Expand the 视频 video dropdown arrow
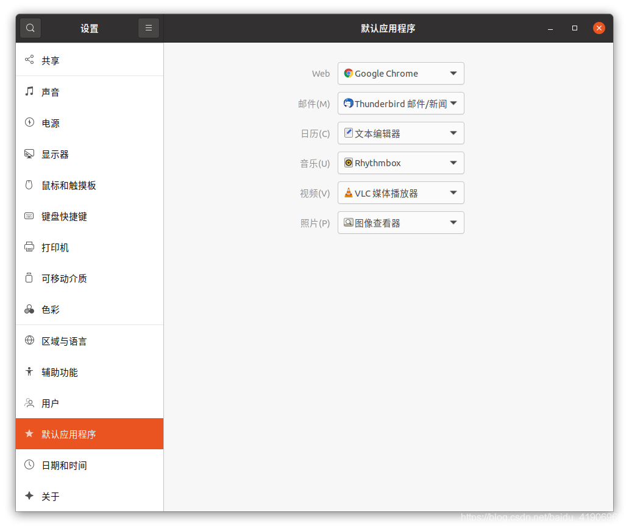Image resolution: width=629 pixels, height=529 pixels. [453, 193]
